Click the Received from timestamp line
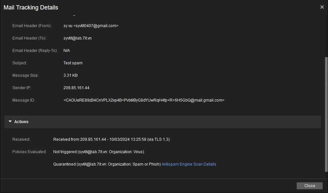 [111, 139]
